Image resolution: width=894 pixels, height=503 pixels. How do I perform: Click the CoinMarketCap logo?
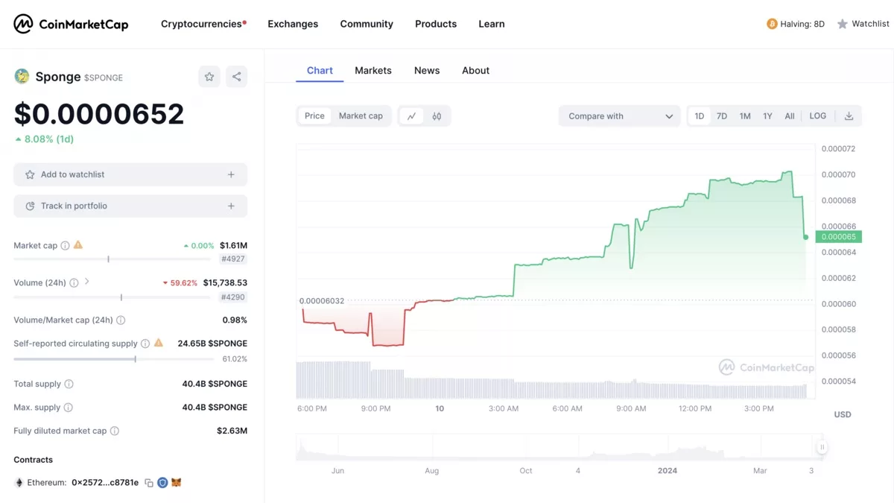click(71, 24)
